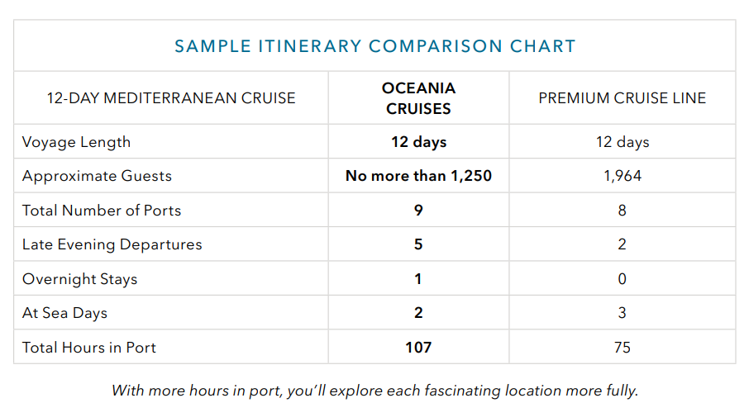Click the Premium Cruise Line column header
The image size is (749, 417).
coord(622,98)
